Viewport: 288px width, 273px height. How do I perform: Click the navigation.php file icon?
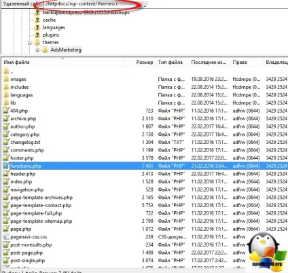6,189
